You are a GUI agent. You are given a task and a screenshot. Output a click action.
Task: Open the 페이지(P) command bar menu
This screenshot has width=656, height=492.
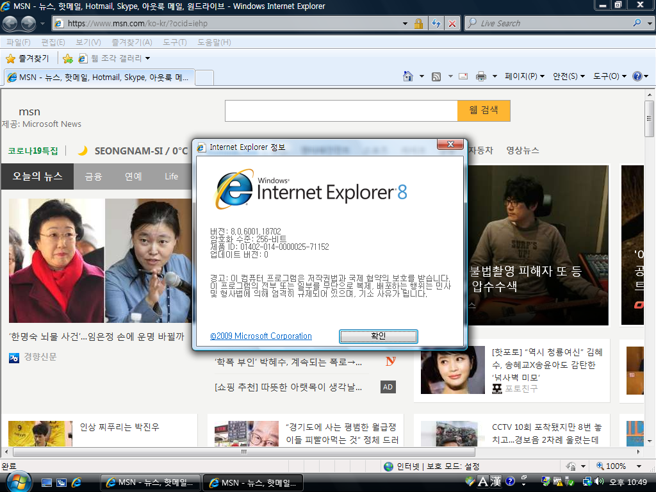coord(525,76)
